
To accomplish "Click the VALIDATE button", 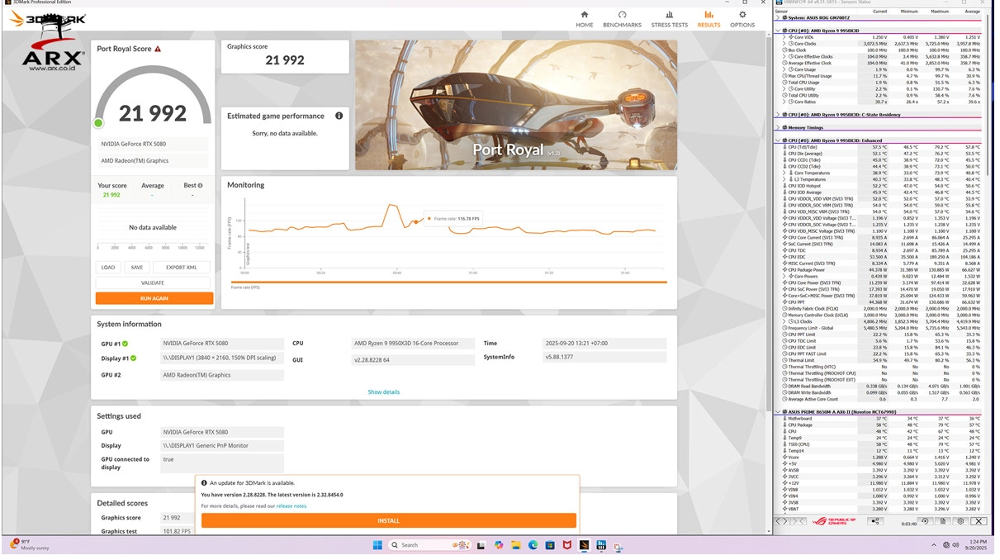I will point(153,282).
